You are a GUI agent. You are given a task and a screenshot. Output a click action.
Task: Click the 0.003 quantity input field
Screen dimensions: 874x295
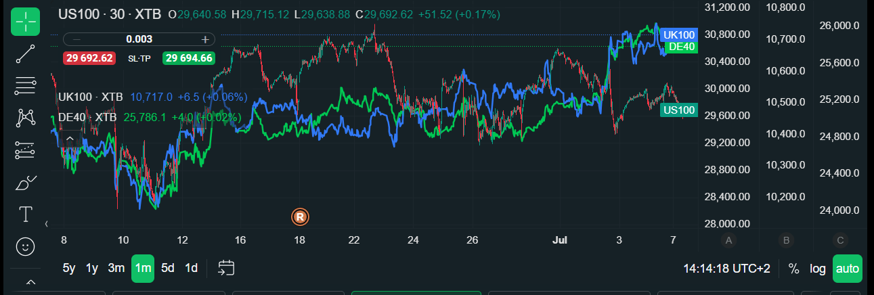click(x=139, y=39)
